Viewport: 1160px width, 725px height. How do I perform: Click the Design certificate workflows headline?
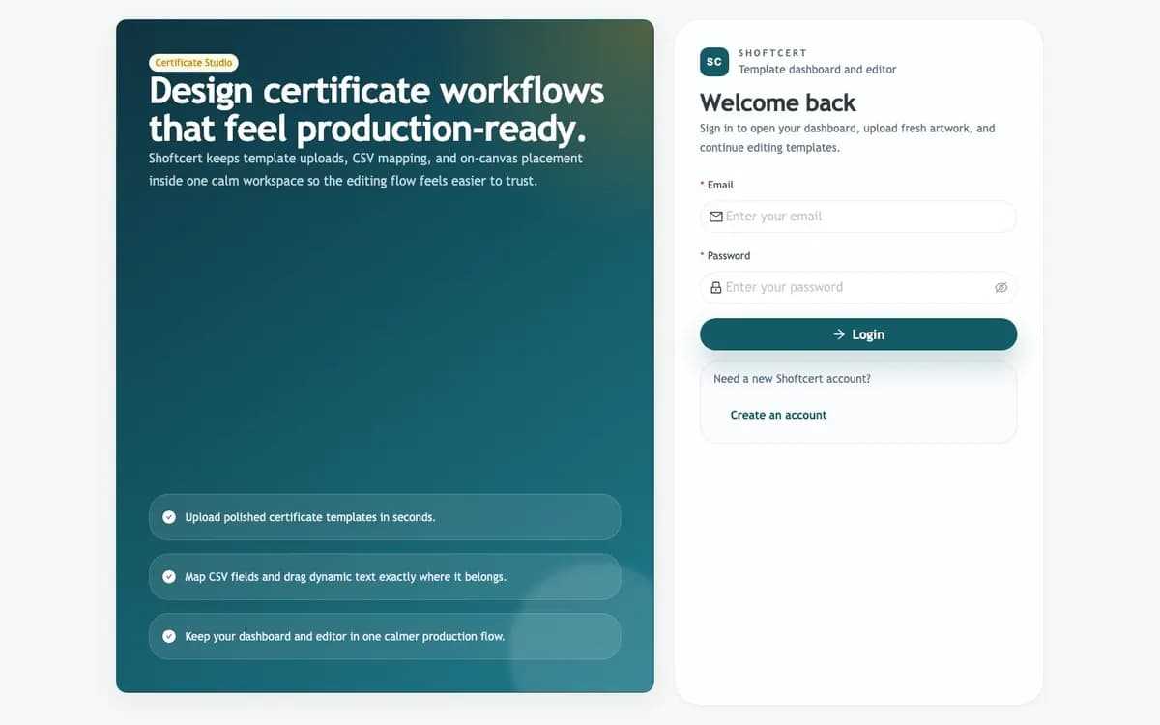click(377, 109)
